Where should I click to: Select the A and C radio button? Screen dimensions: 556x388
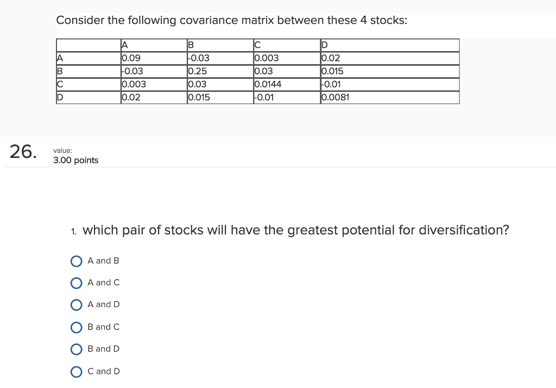coord(76,283)
